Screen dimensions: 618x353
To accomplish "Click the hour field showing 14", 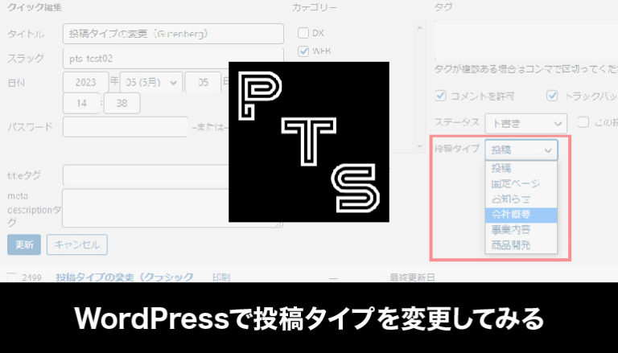I will coord(81,103).
